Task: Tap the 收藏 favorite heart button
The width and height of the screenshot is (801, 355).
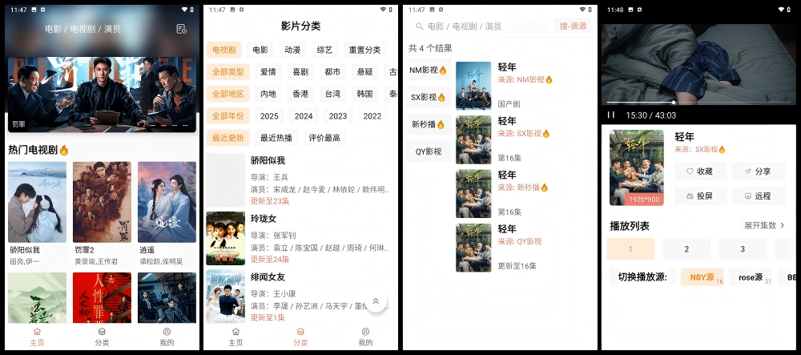Action: (x=700, y=171)
